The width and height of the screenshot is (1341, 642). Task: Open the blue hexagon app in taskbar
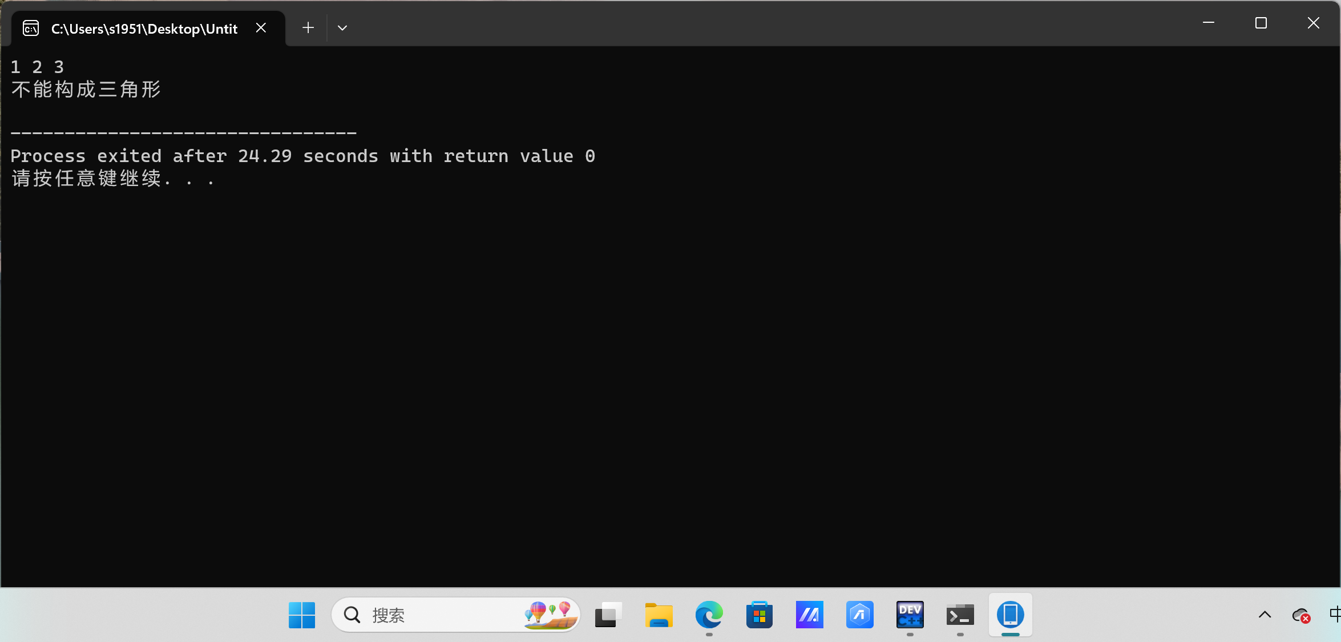pyautogui.click(x=859, y=615)
